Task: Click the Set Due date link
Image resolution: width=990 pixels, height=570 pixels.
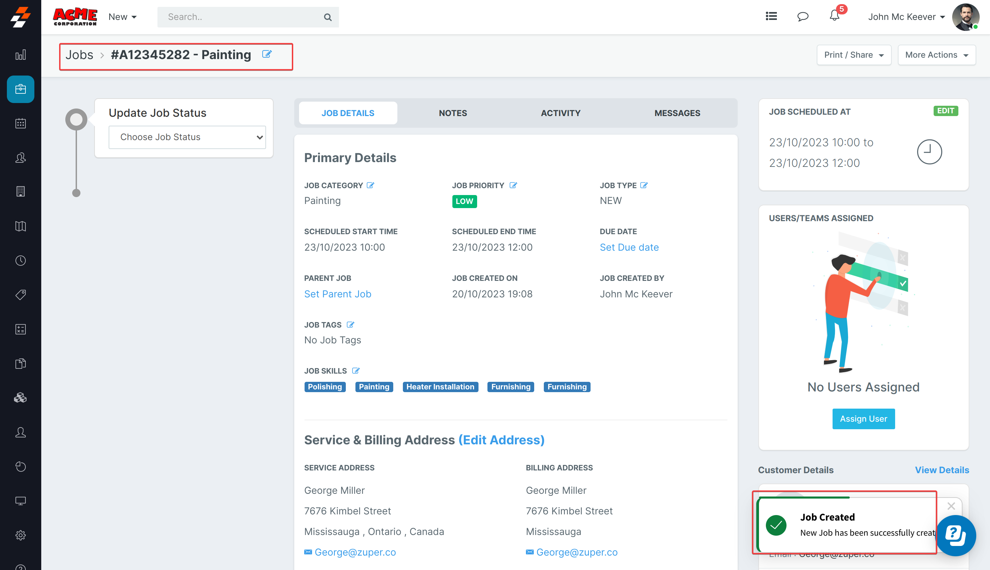Action: pos(629,248)
